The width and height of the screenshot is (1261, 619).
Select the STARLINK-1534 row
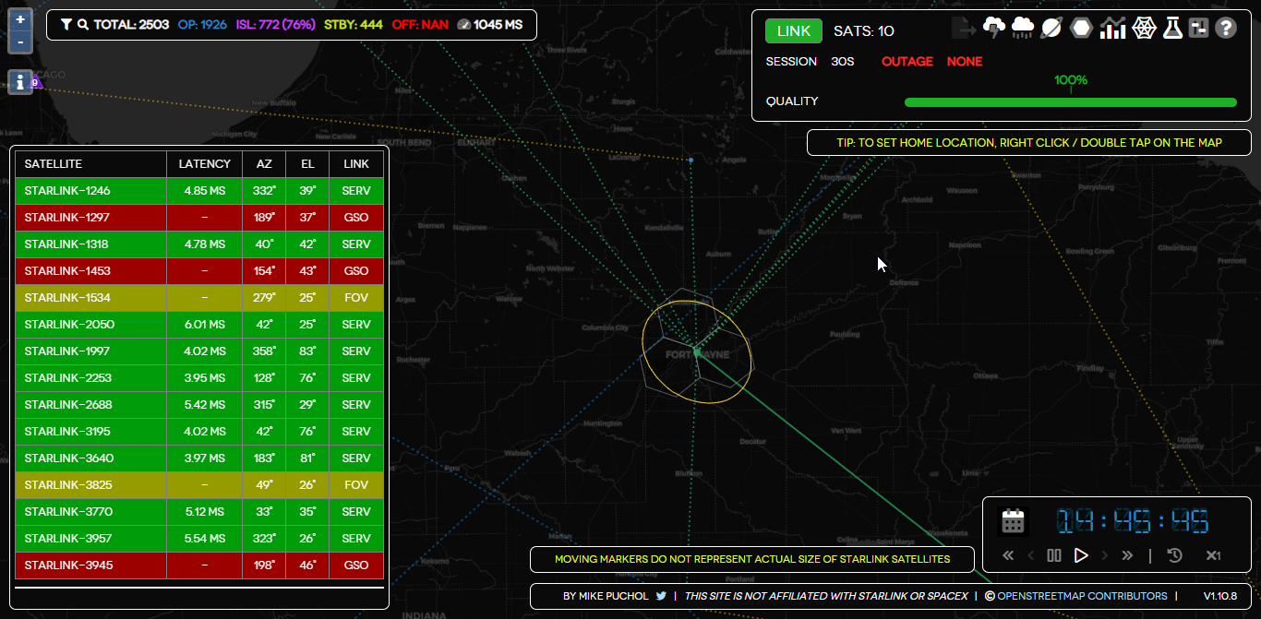(x=199, y=298)
